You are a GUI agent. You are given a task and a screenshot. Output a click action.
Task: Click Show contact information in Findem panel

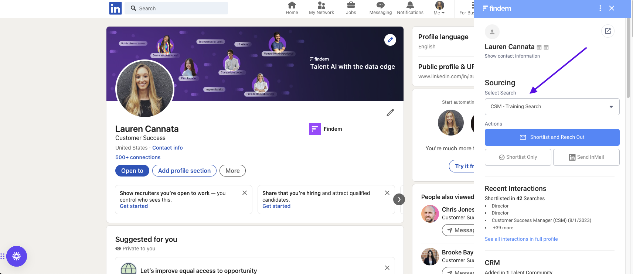point(512,56)
